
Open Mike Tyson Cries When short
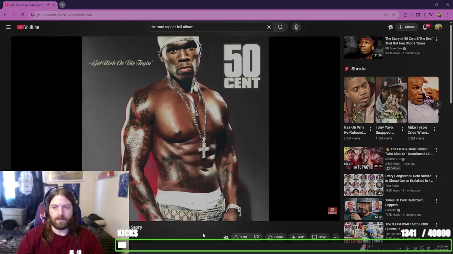click(423, 100)
